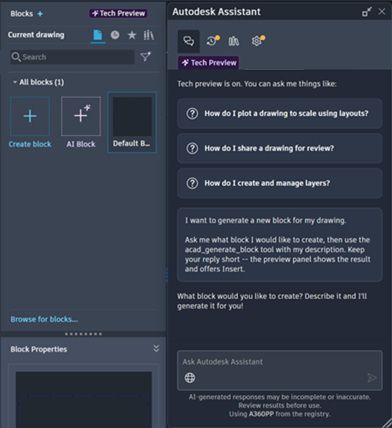The width and height of the screenshot is (392, 428).
Task: Open the Assistant history tab icon
Action: click(x=212, y=41)
